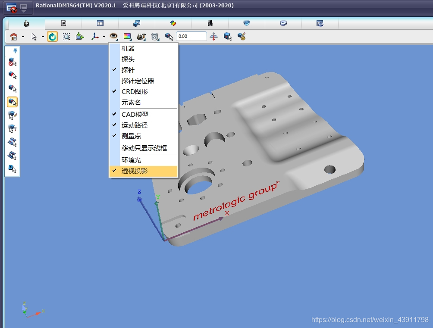Toggle the rotate view tool
The image size is (433, 328).
[x=52, y=37]
